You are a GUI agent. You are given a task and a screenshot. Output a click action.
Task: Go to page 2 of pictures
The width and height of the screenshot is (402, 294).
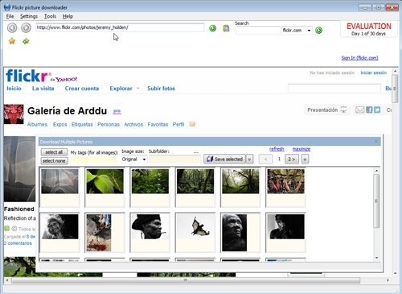292,159
